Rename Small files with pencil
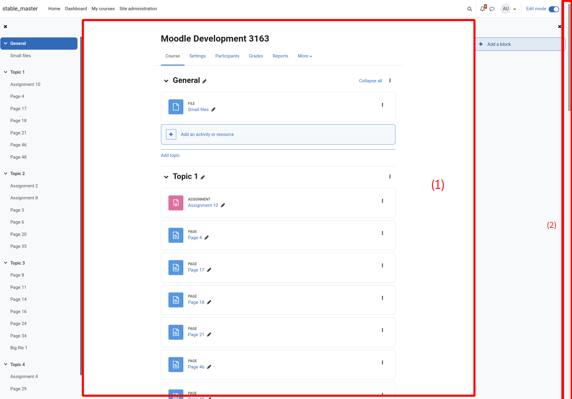The image size is (572, 399). (x=213, y=110)
